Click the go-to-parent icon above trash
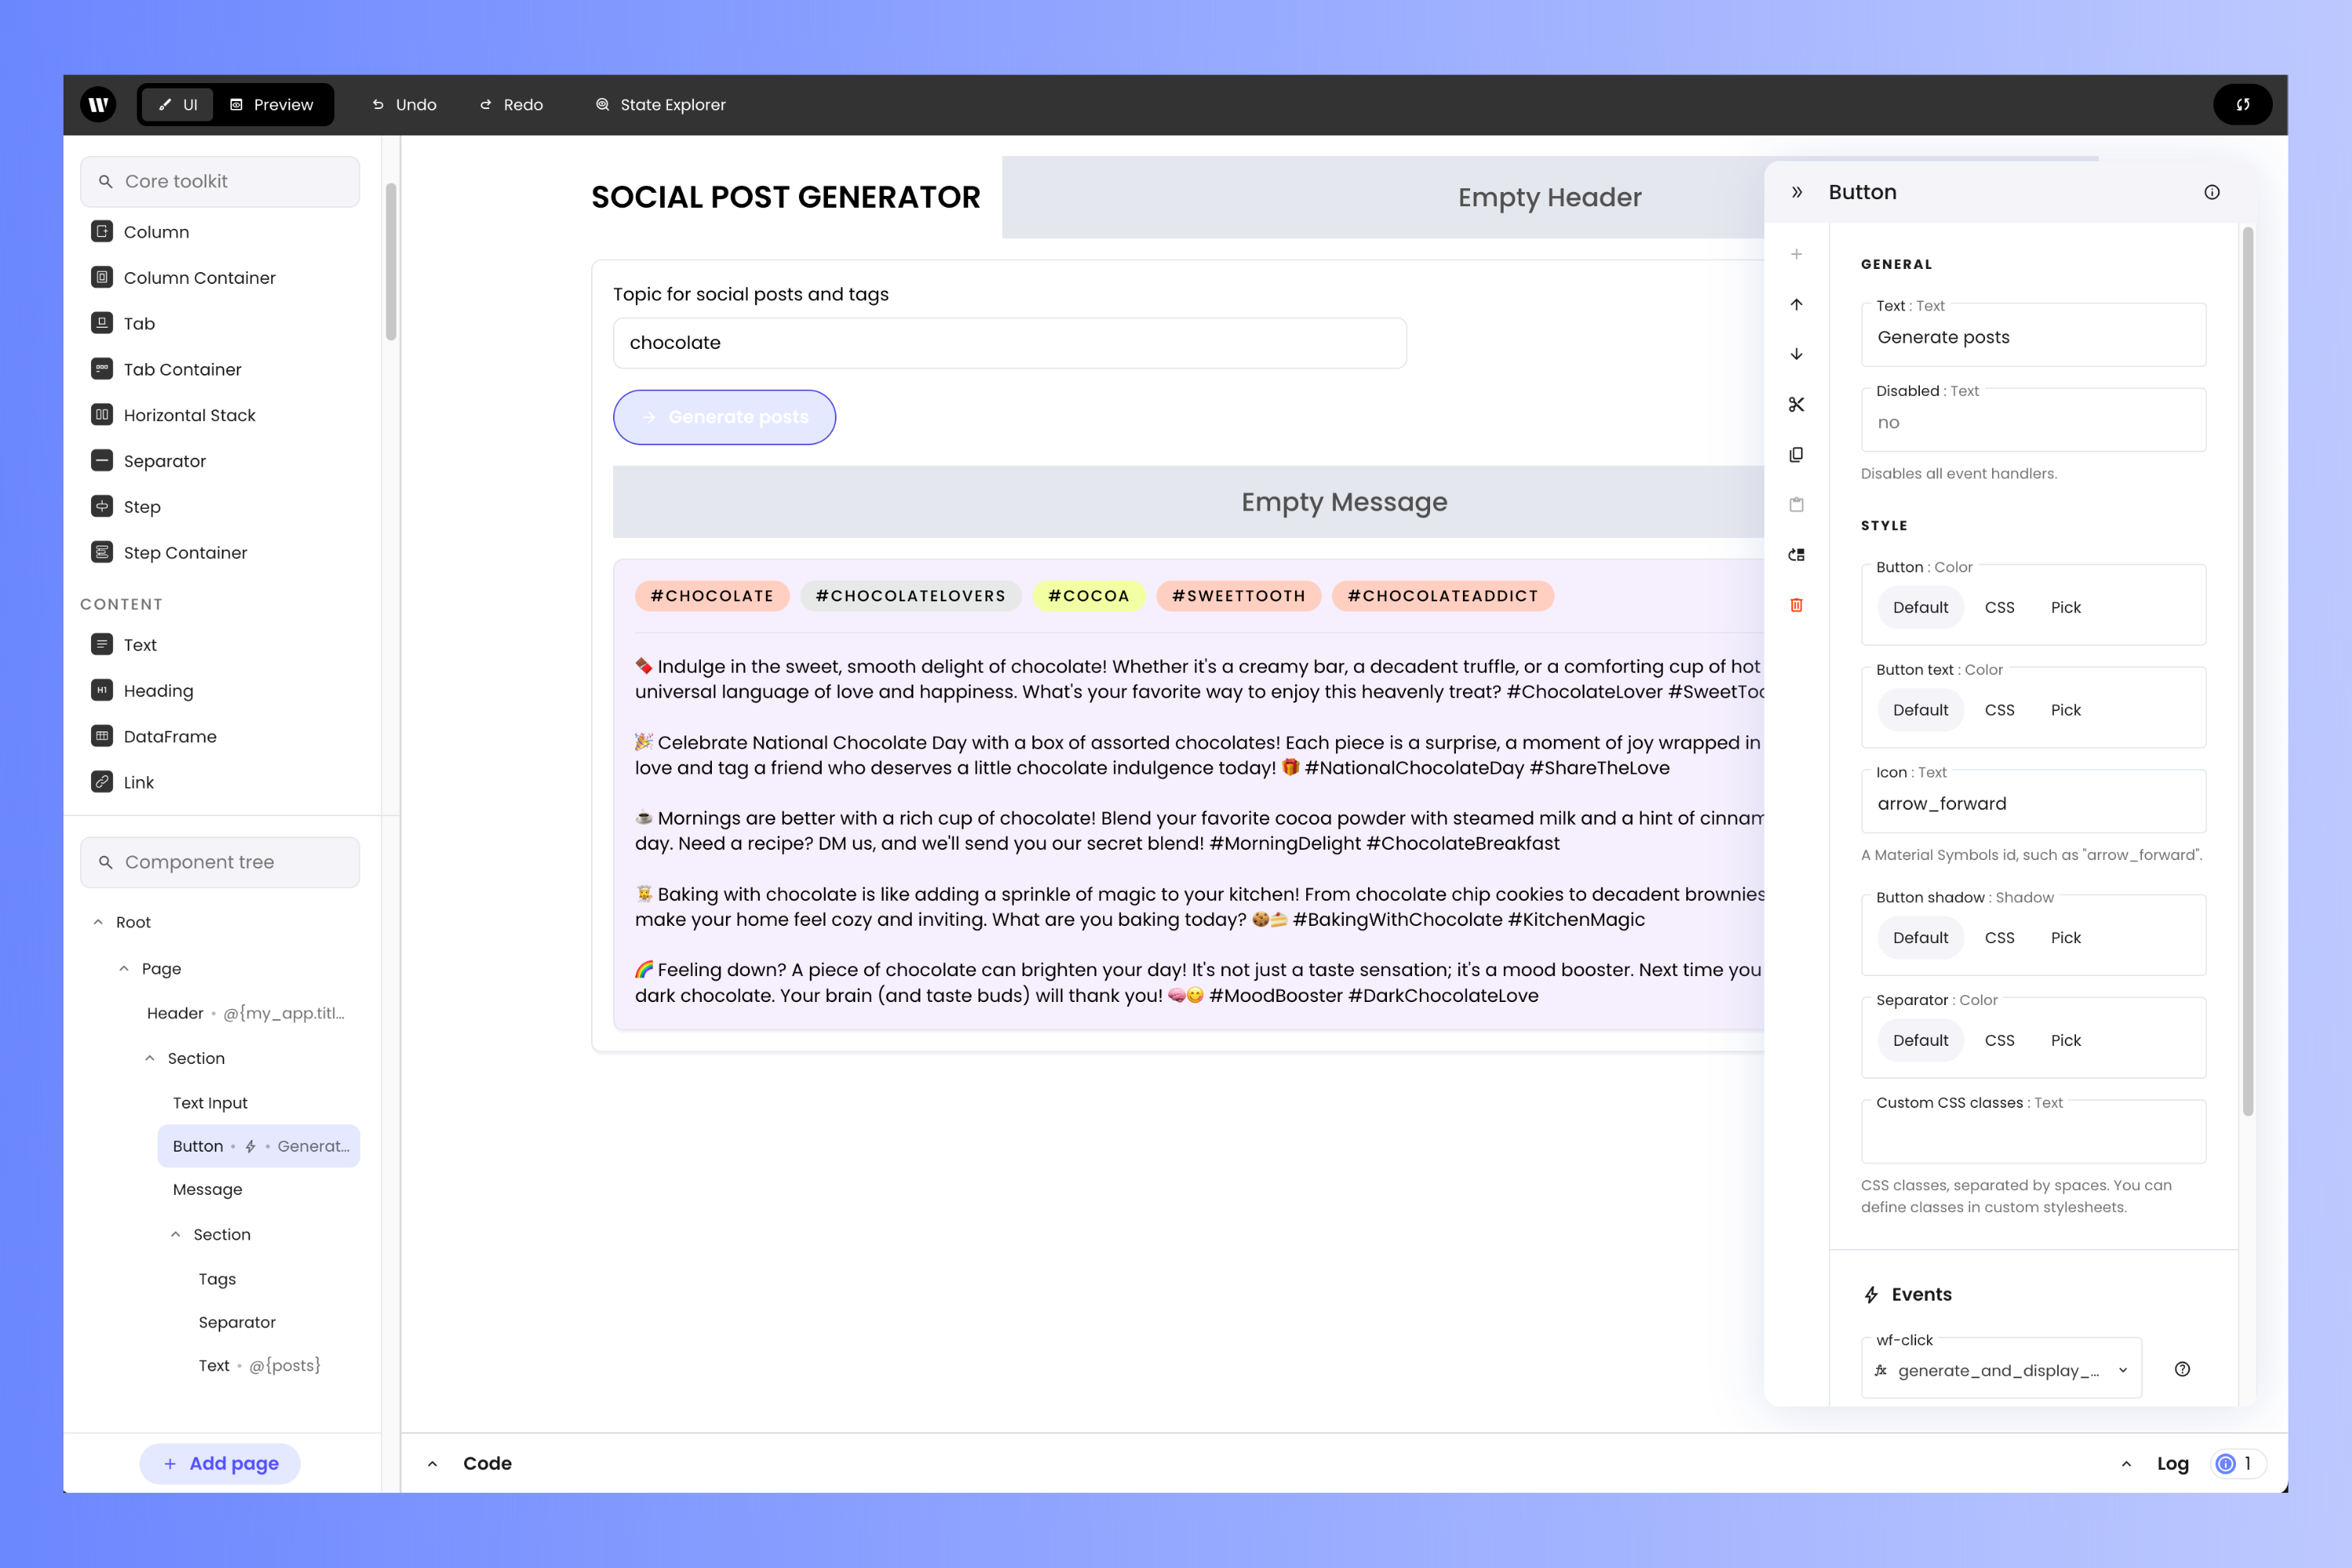Viewport: 2352px width, 1568px height. tap(1797, 554)
